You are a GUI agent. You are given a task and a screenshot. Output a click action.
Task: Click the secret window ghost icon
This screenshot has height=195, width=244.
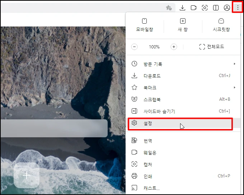tap(221, 21)
